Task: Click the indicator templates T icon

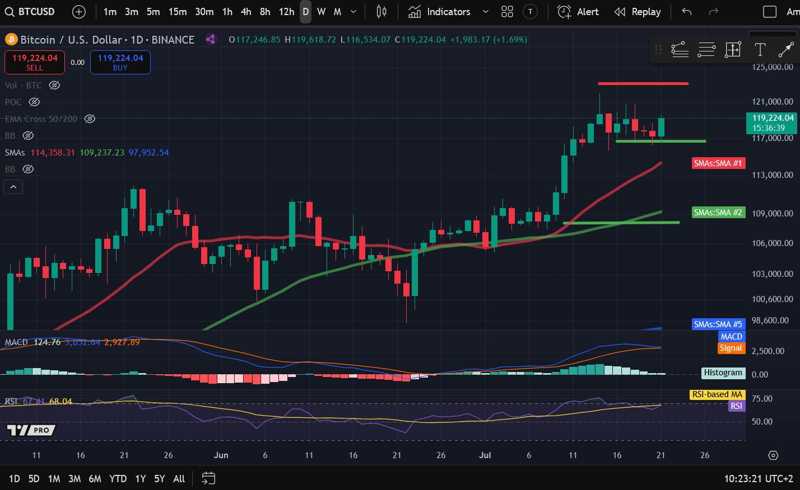Action: coord(530,12)
